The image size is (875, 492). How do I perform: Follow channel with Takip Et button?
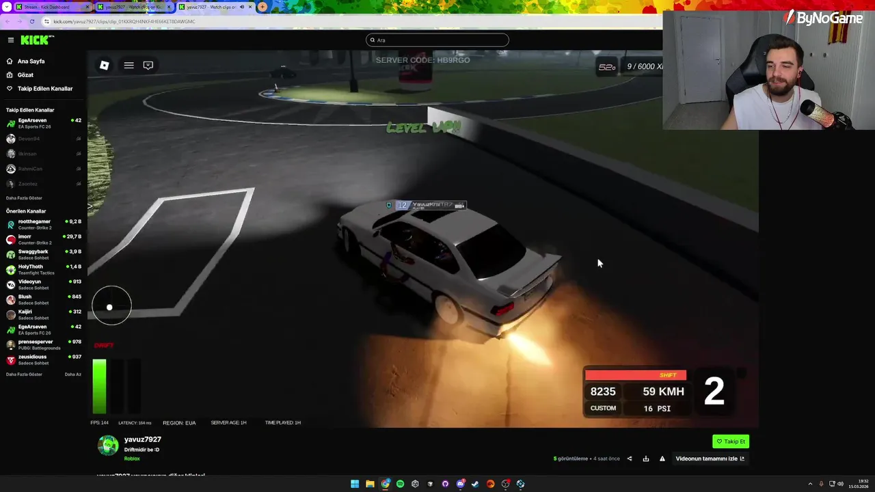click(731, 441)
